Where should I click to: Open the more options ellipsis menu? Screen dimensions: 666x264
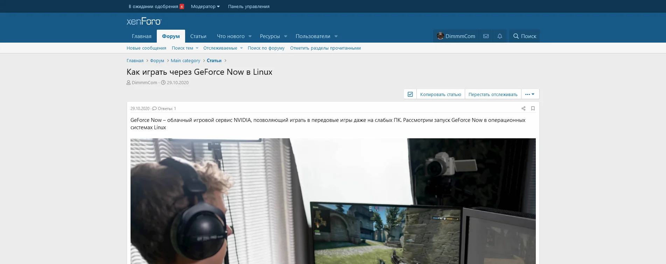(530, 94)
